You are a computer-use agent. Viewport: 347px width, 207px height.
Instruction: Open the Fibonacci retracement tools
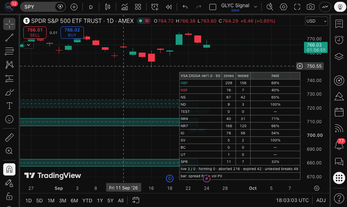tap(9, 51)
